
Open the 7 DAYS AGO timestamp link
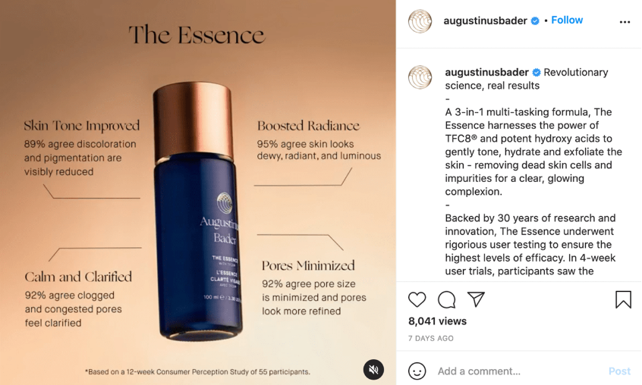pyautogui.click(x=431, y=339)
